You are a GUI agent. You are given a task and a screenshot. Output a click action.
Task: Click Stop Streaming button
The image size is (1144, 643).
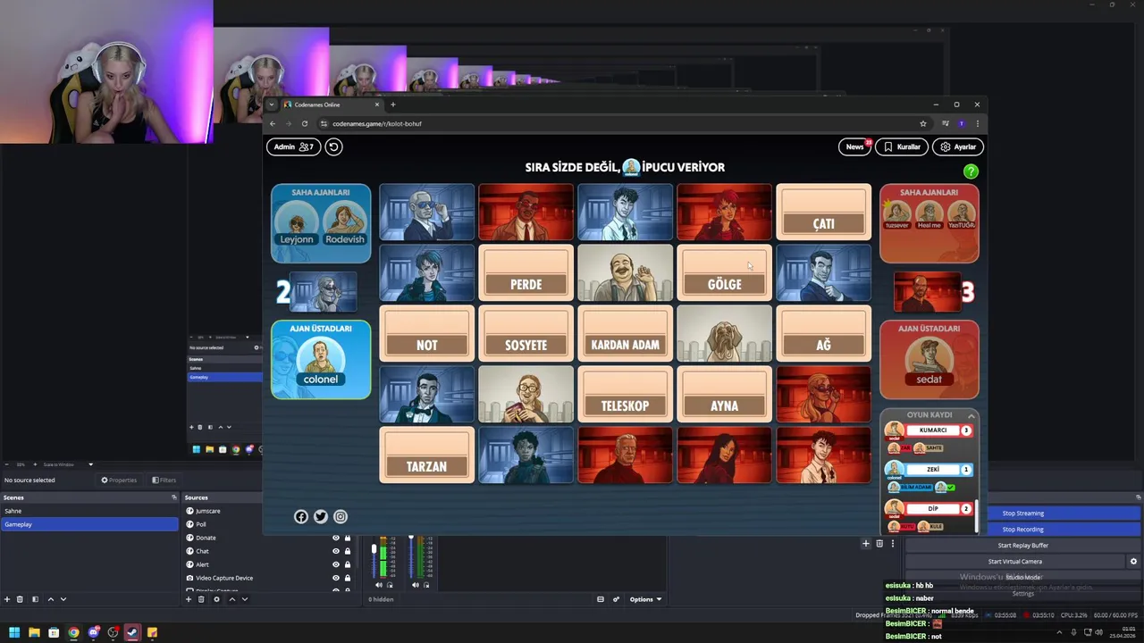click(1022, 514)
